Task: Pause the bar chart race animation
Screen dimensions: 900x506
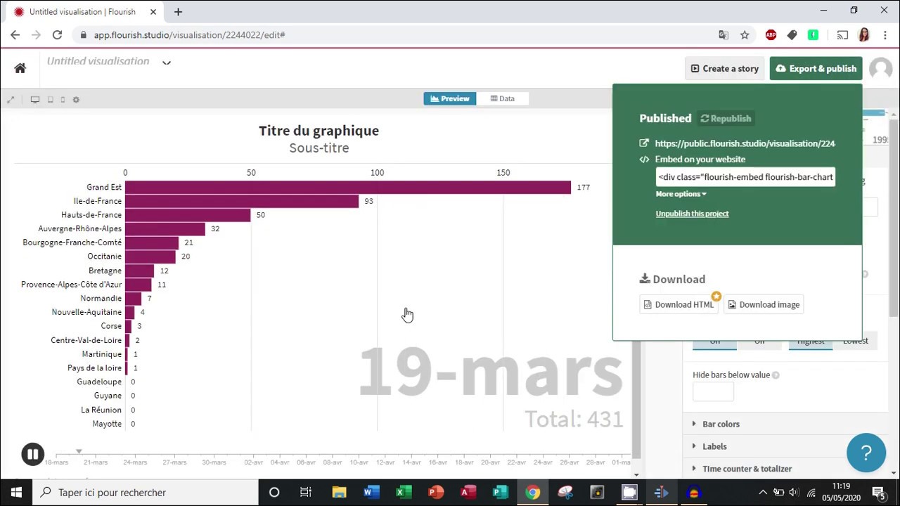Action: [32, 454]
